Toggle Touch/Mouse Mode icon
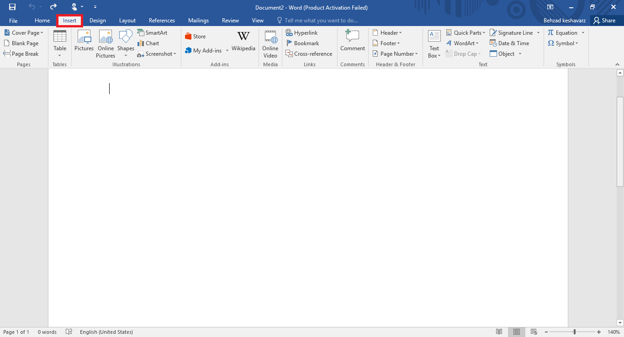624x337 pixels. (x=74, y=7)
